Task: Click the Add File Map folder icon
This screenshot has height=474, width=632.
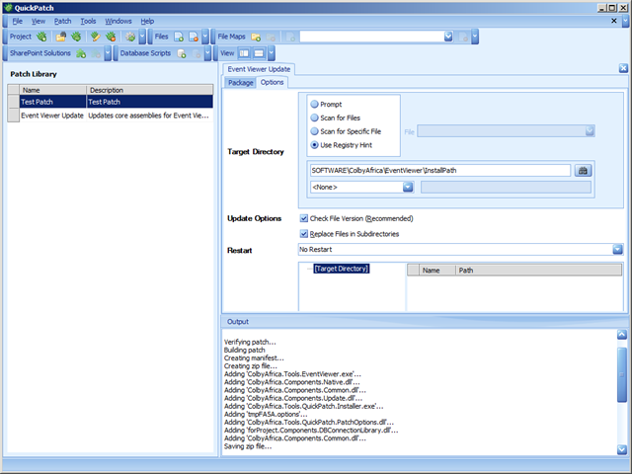Action: [256, 37]
